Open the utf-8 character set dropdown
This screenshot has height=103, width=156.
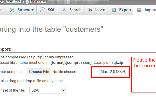tap(48, 90)
